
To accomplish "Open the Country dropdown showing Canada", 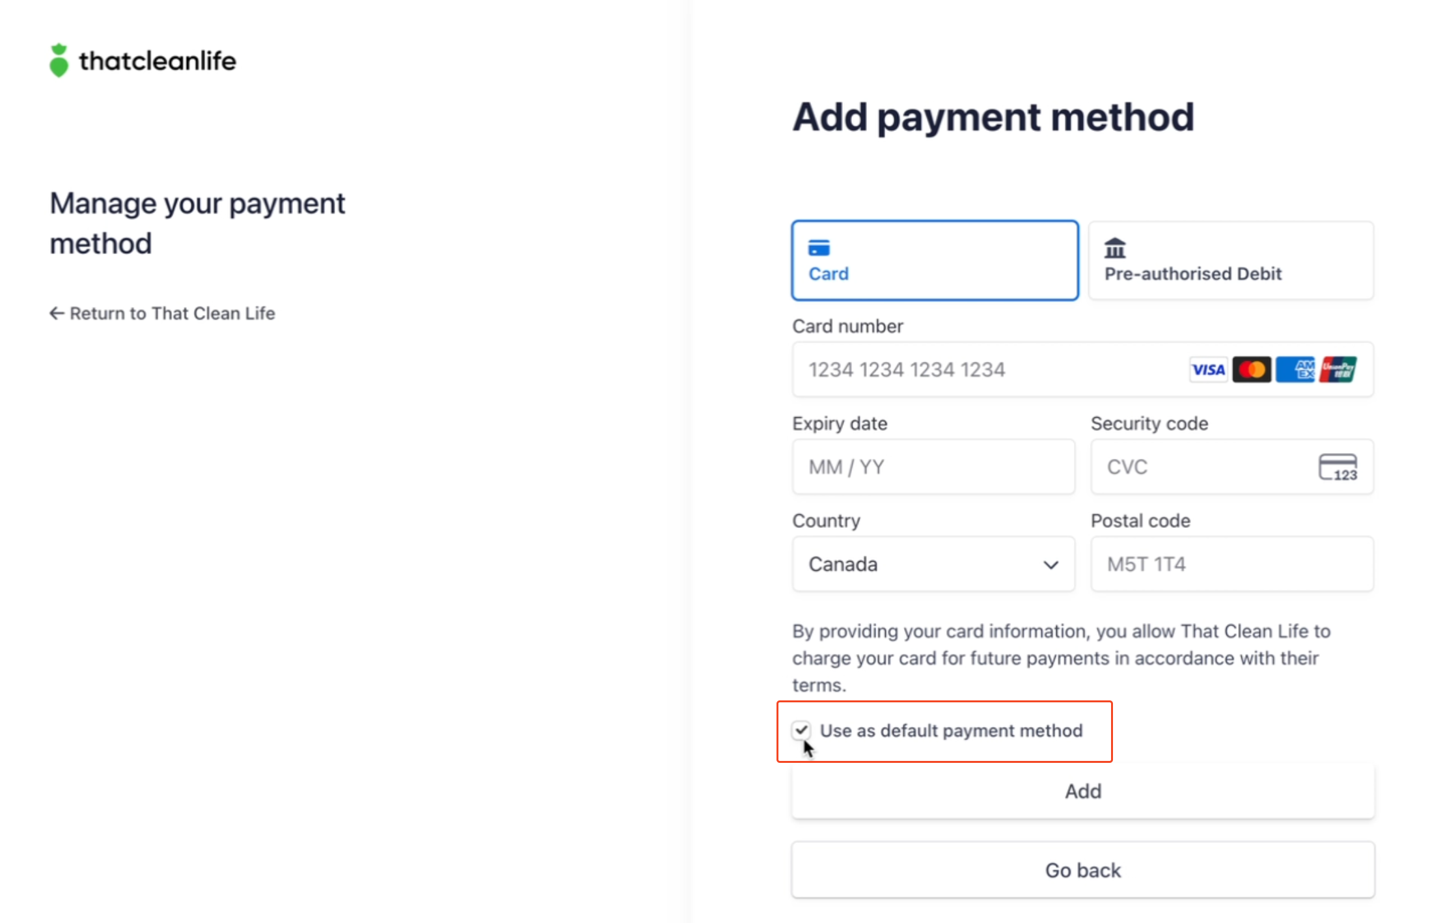I will [x=933, y=564].
